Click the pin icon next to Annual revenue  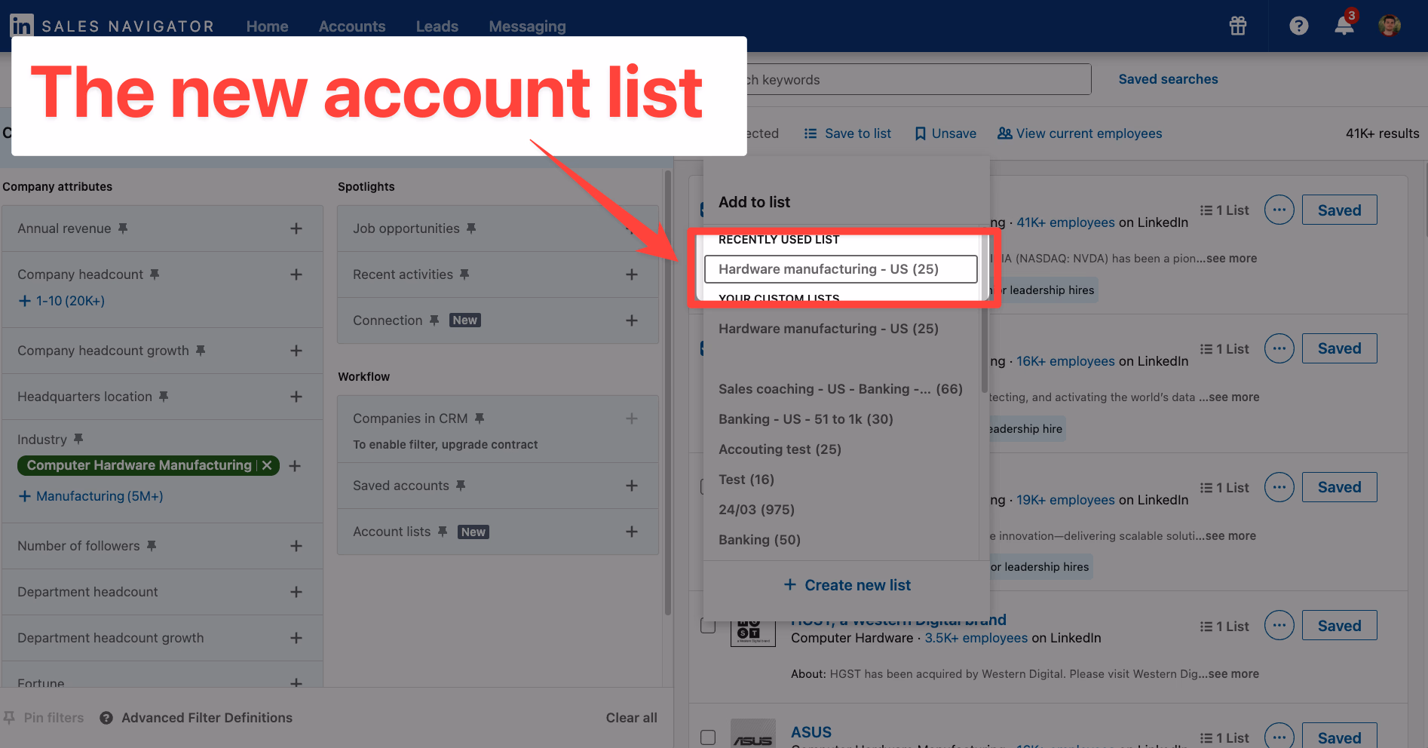(123, 228)
